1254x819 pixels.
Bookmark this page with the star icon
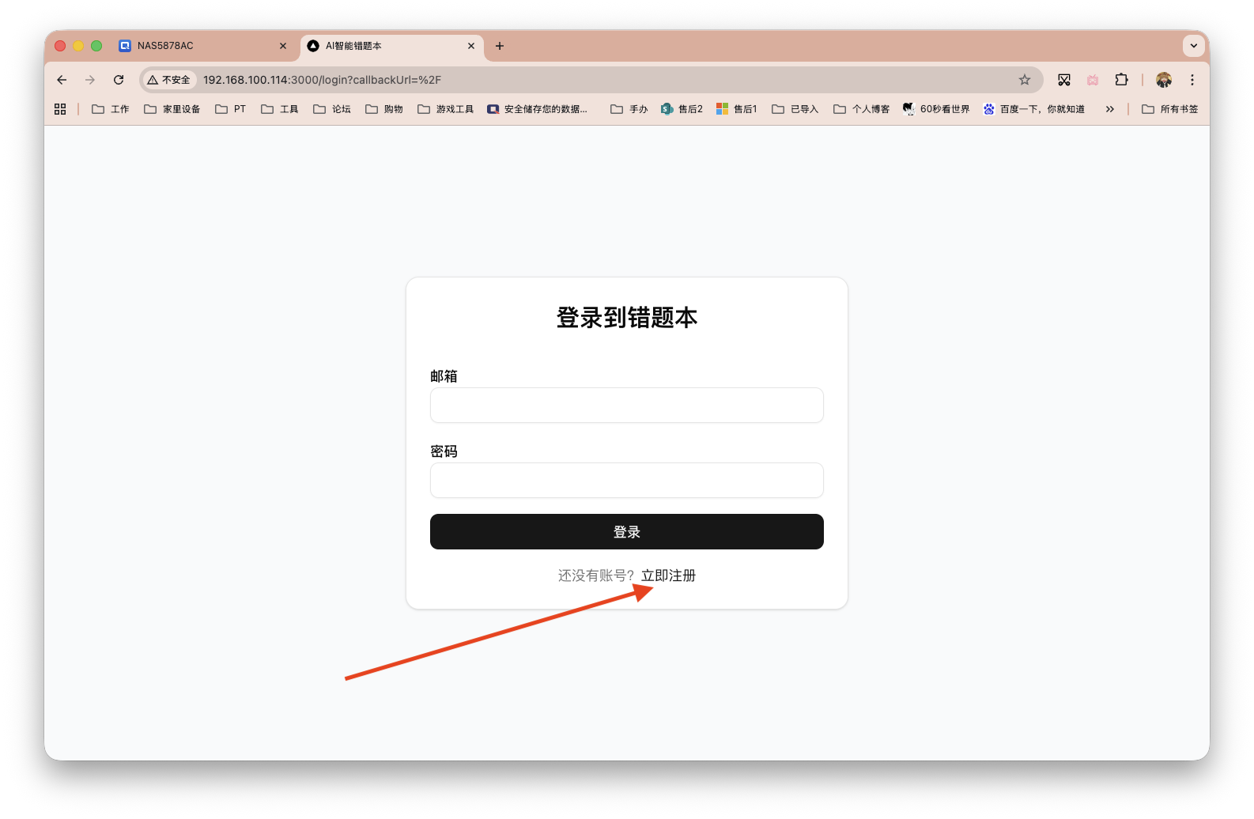(x=1025, y=80)
